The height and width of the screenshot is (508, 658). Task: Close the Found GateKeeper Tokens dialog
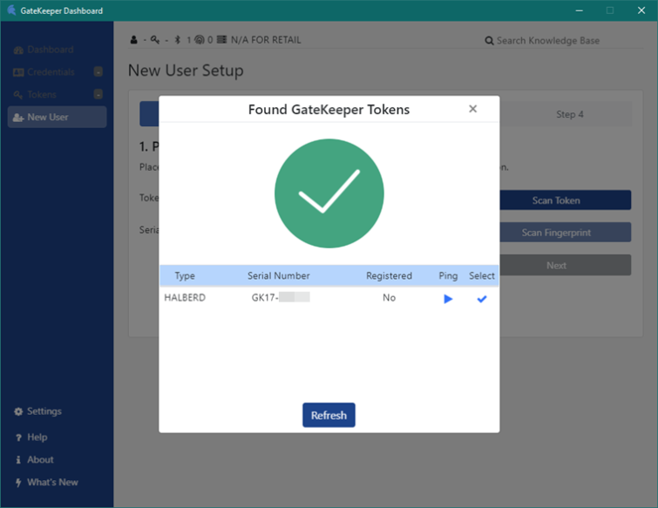[x=472, y=109]
